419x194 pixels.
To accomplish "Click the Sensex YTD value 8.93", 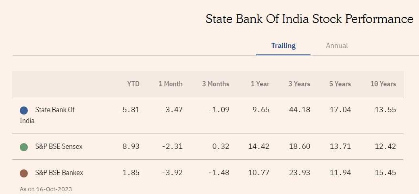I will (131, 147).
